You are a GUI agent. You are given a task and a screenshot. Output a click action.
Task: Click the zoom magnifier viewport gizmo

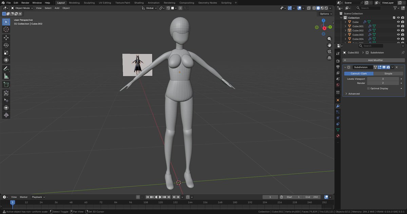329,39
